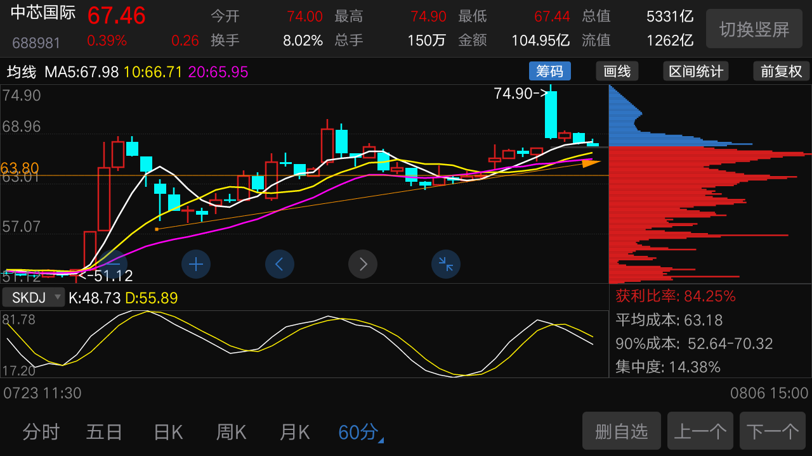This screenshot has height=456, width=812.
Task: Click 切换竖屏 to switch to portrait mode
Action: [x=754, y=28]
